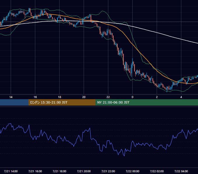Click the 7/21 20:00 label on lower axis
The height and width of the screenshot is (174, 198).
pyautogui.click(x=84, y=171)
